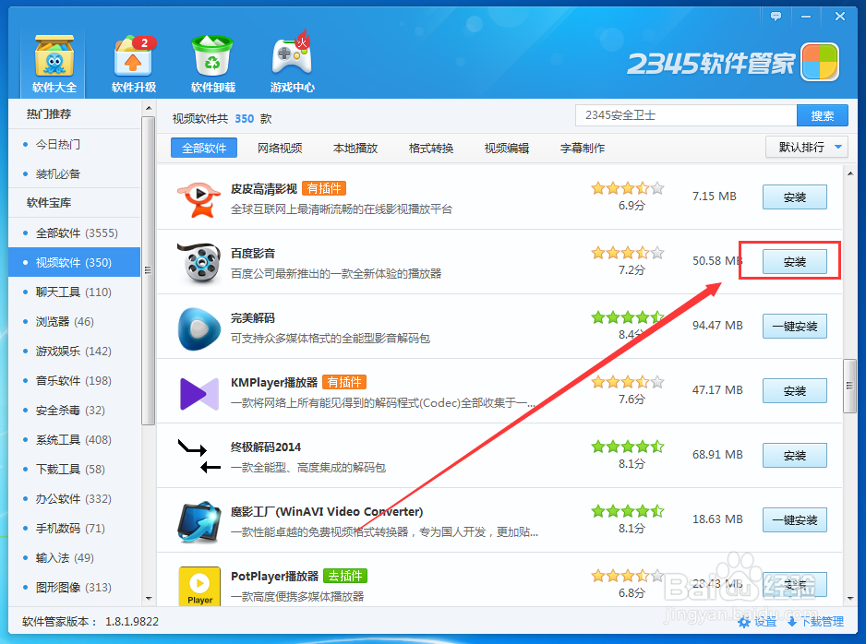
Task: Click the 有插件 badge on 皮皮高清影视
Action: (324, 188)
